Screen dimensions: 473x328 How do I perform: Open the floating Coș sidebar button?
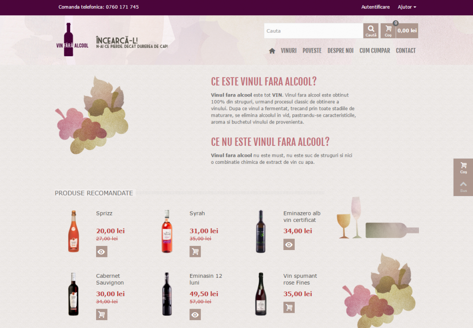tap(463, 168)
